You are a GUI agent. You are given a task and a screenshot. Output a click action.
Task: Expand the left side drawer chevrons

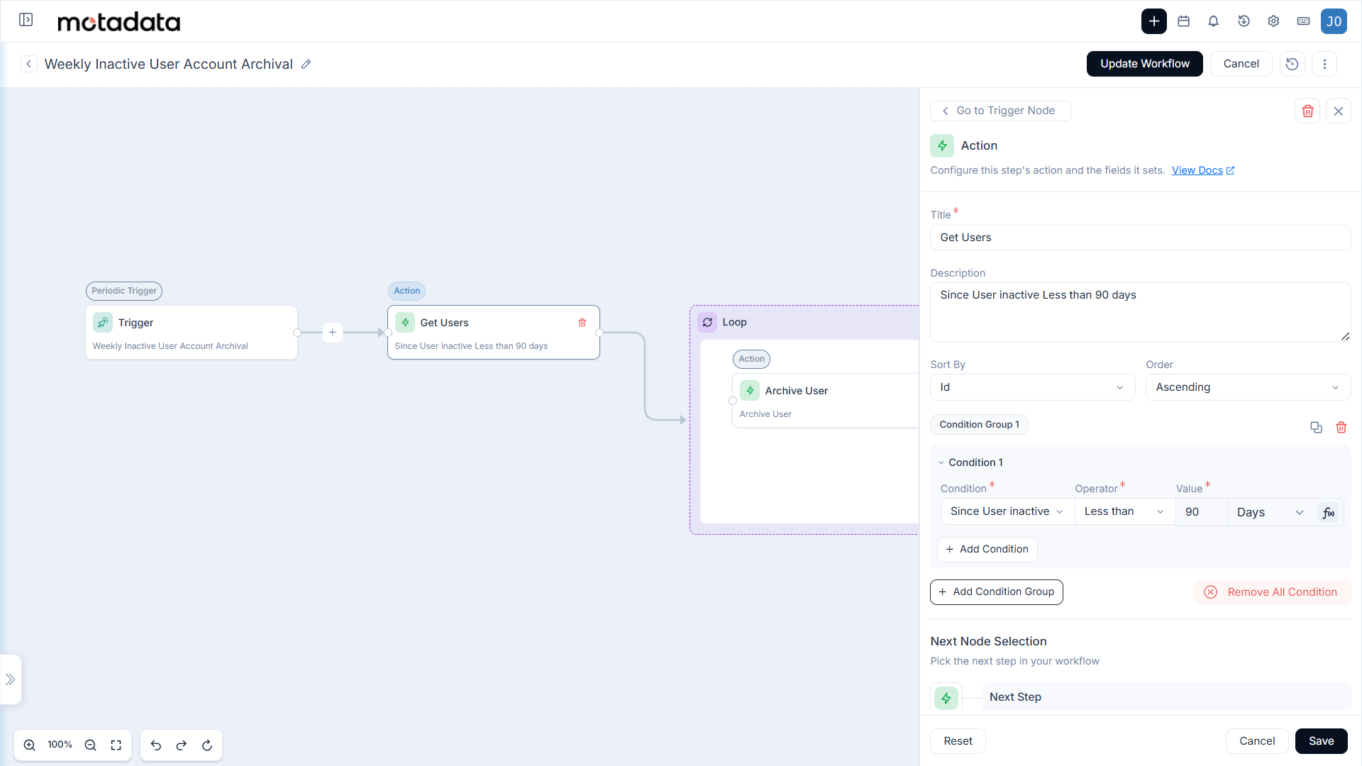[x=11, y=679]
